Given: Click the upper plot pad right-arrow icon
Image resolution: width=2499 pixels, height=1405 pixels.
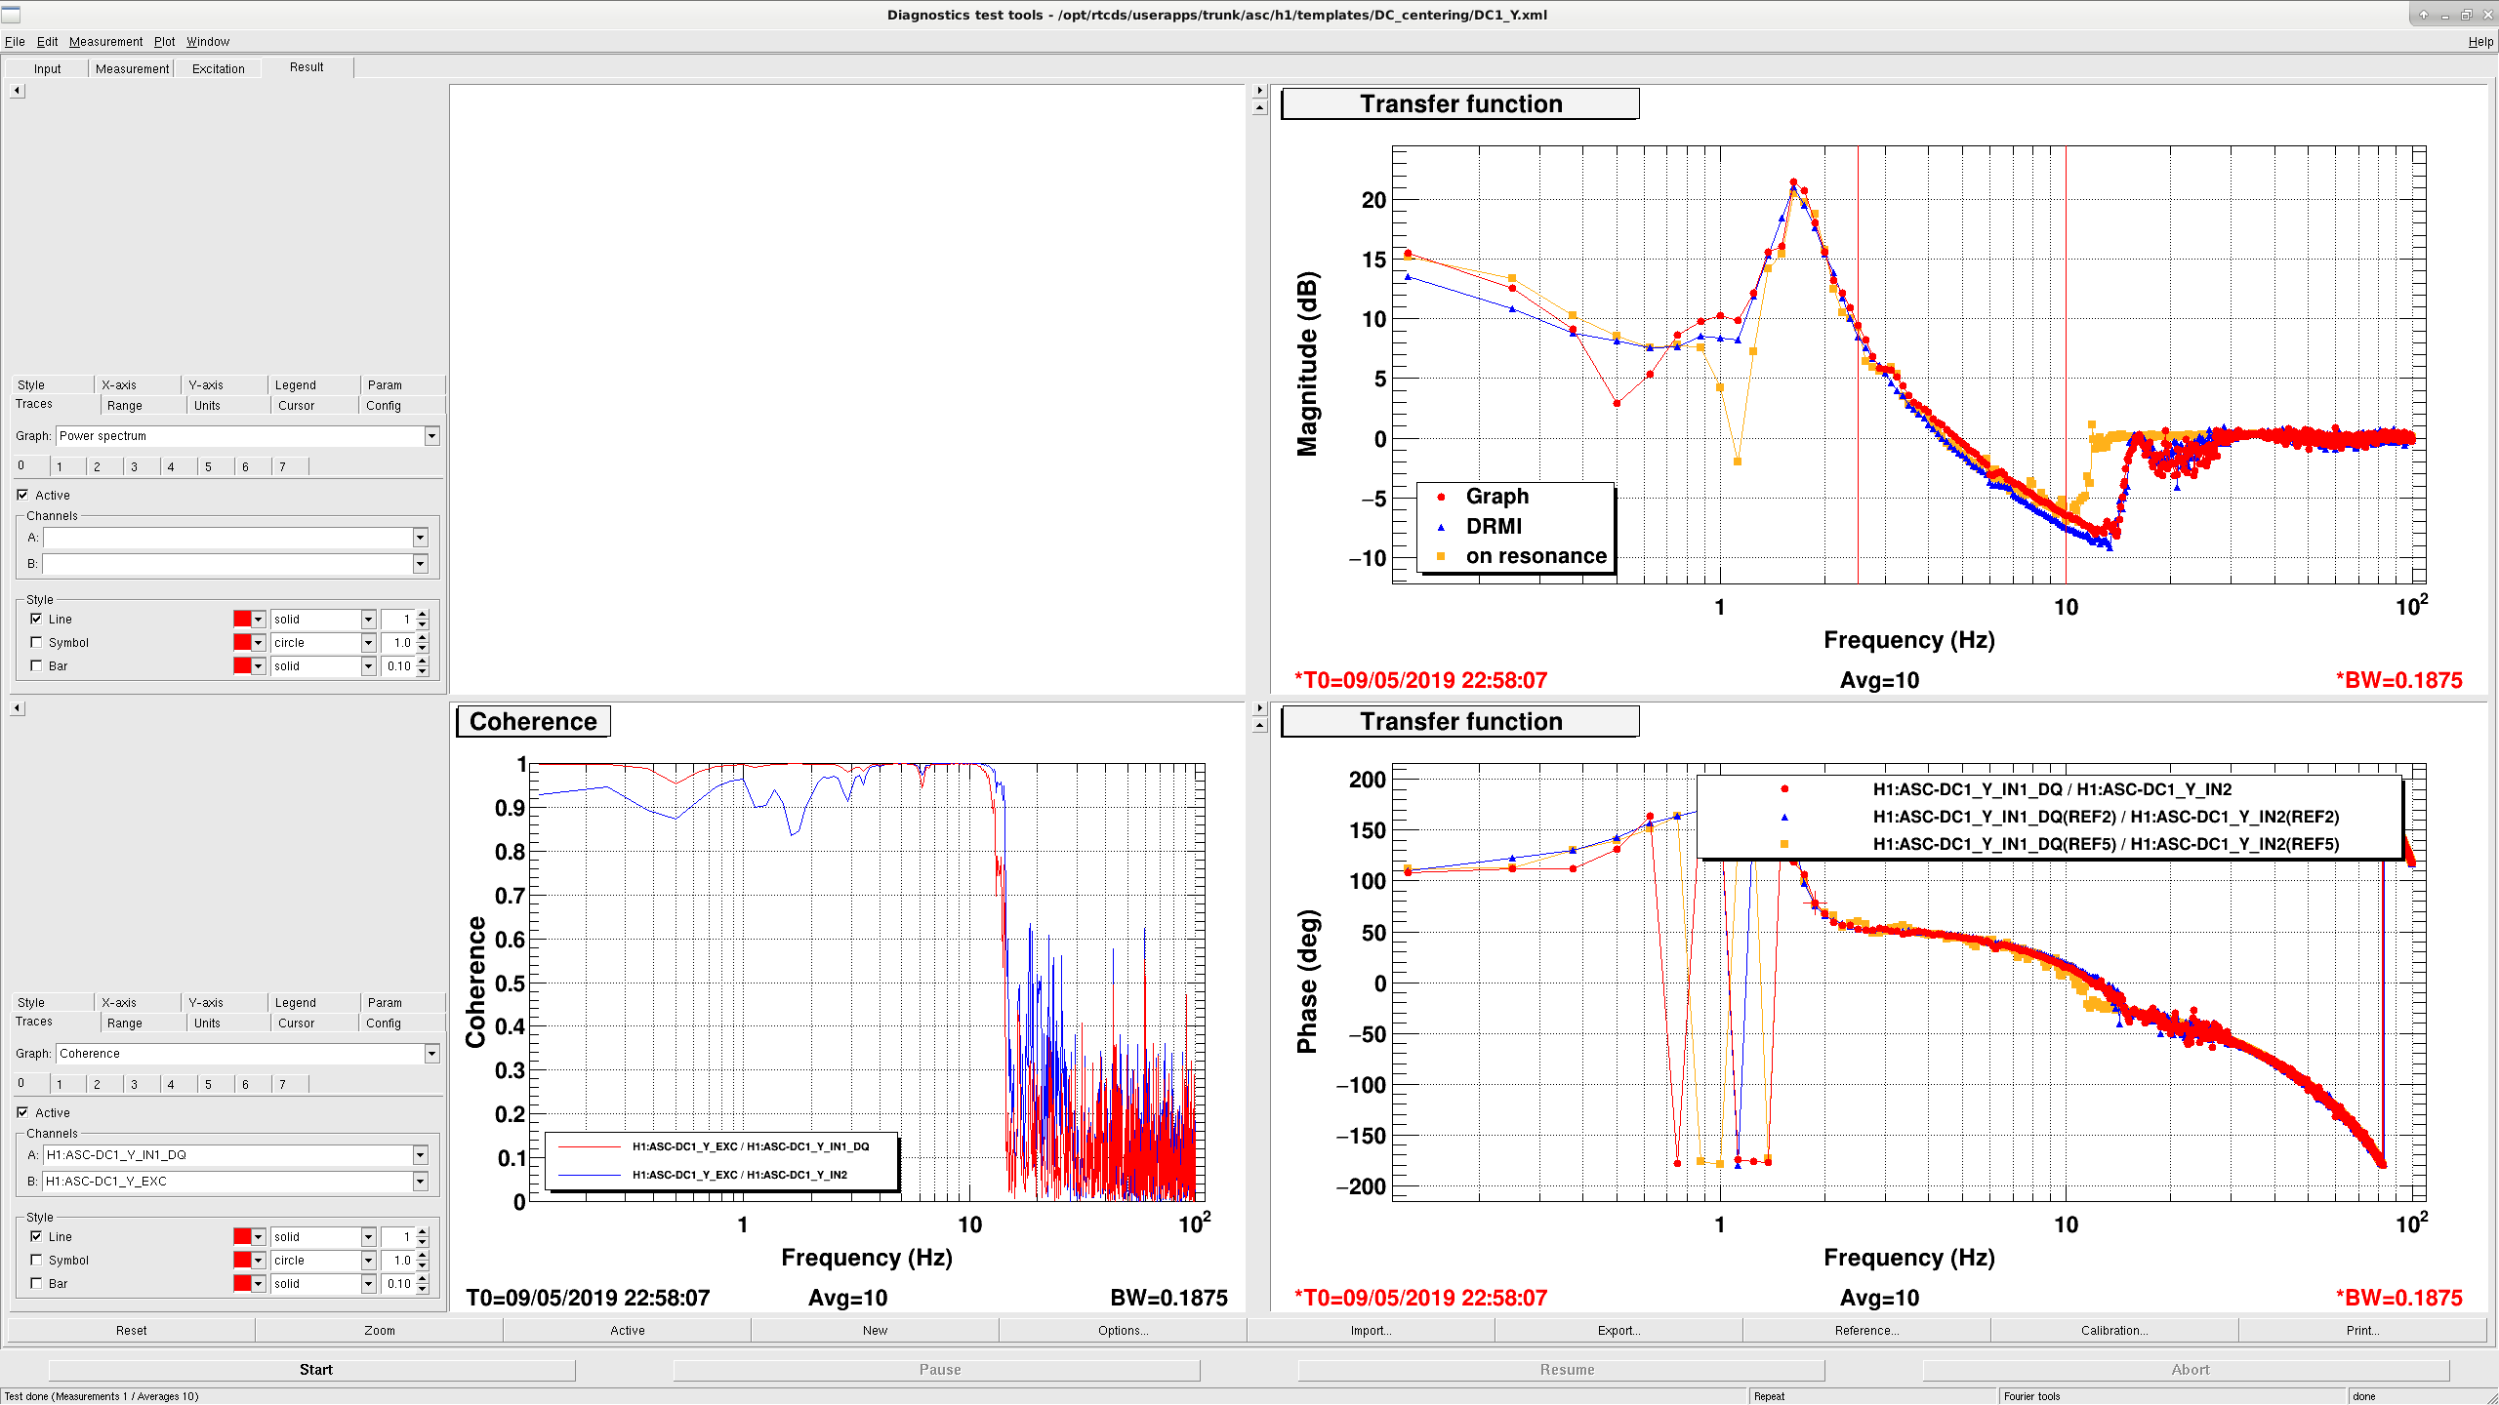Looking at the screenshot, I should (1259, 91).
